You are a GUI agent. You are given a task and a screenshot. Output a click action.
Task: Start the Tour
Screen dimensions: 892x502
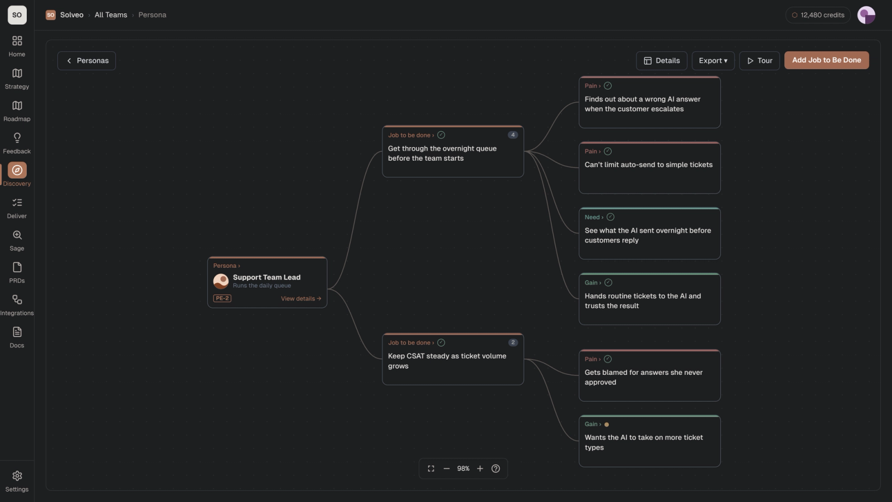(x=759, y=61)
